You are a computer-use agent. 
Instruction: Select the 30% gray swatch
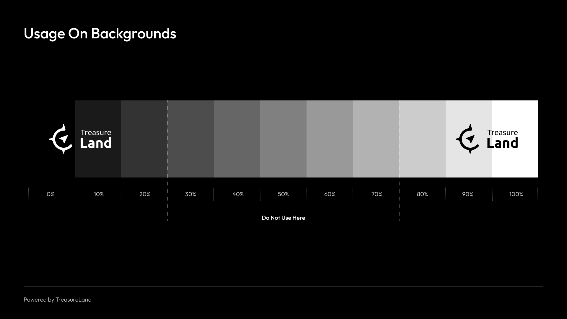(x=190, y=139)
